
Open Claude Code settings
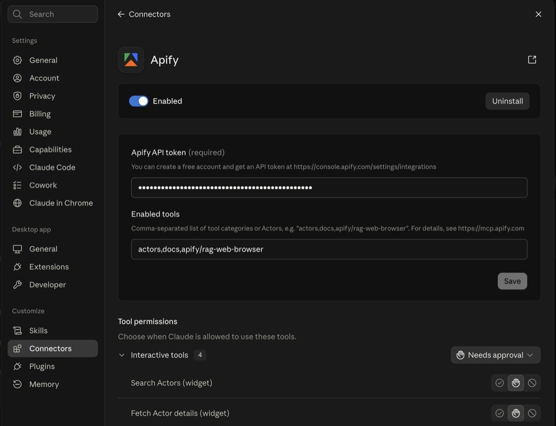[x=53, y=167]
